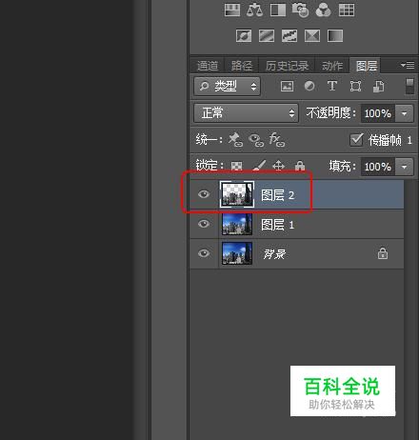Filter layers by pixel layers icon

click(287, 86)
